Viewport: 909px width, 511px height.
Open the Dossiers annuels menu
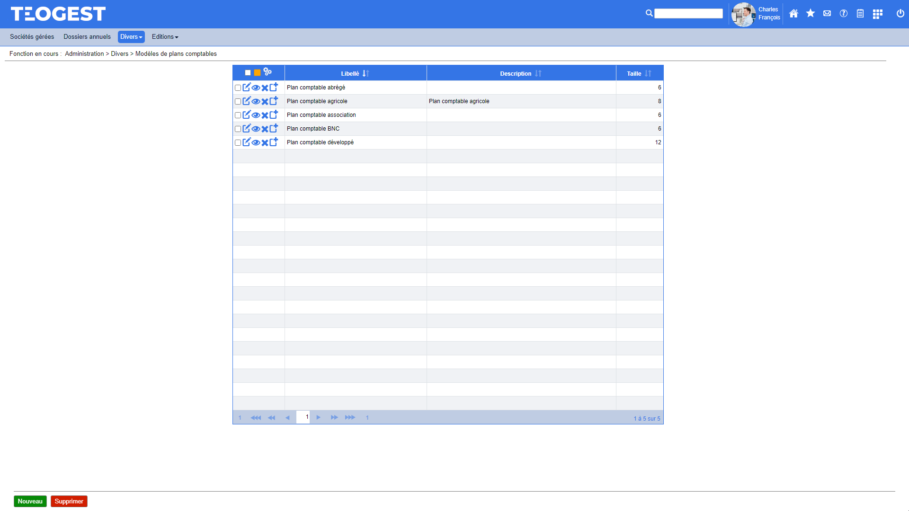click(87, 37)
